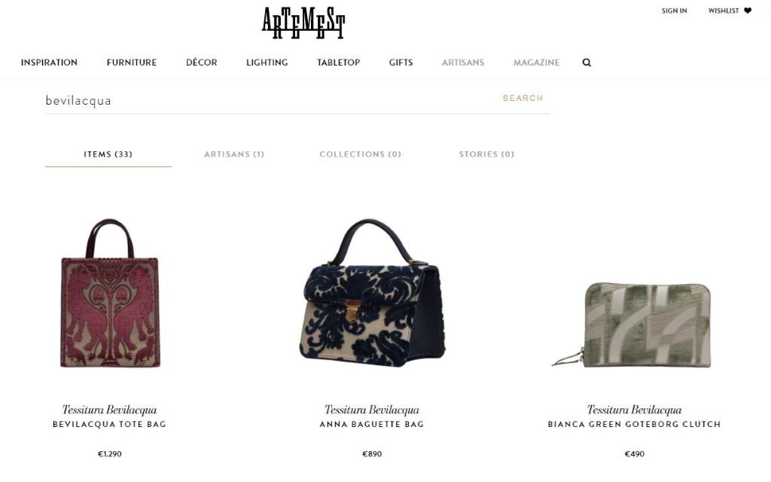Viewport: 771px width, 482px height.
Task: Open the Gifts menu
Action: tap(401, 63)
